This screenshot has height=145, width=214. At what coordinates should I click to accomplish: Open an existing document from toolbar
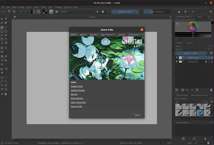(9, 12)
